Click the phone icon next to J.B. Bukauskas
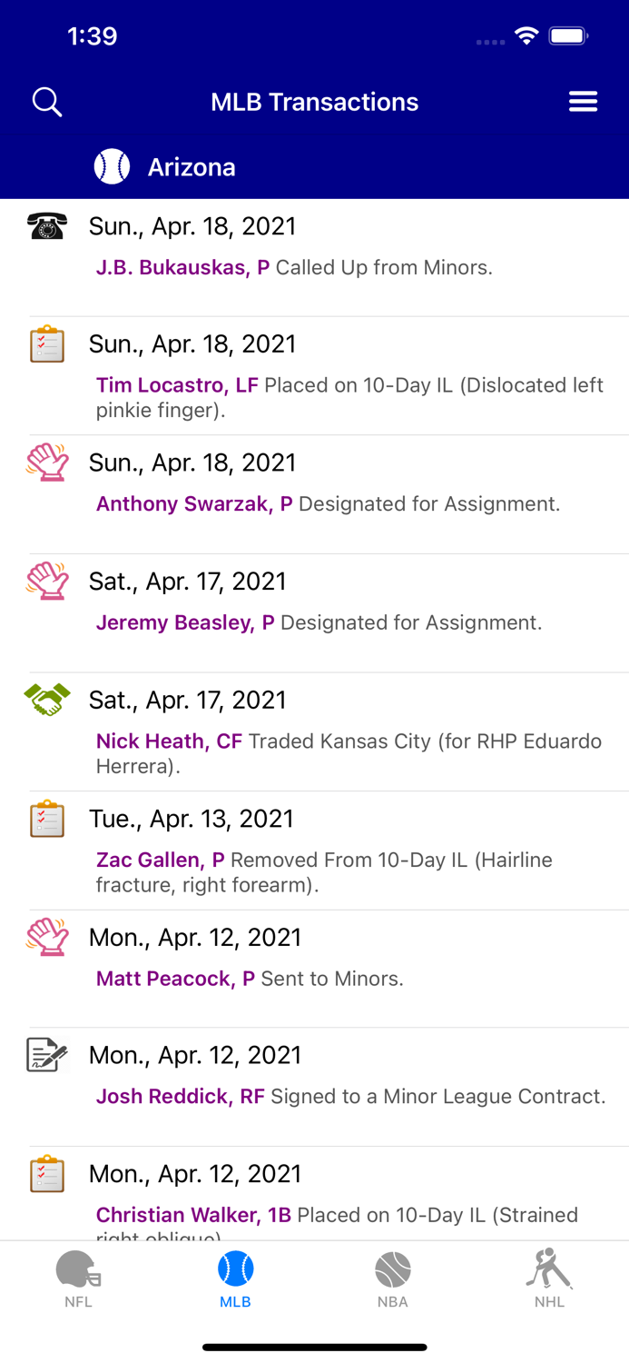 (46, 226)
